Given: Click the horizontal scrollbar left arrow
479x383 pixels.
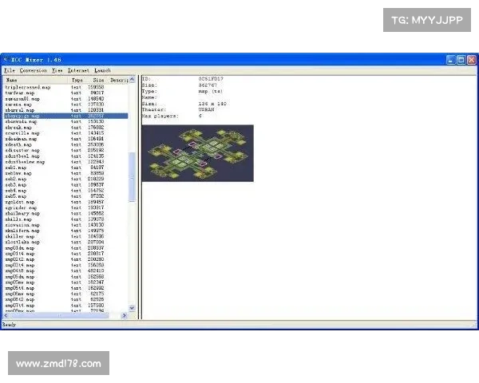Looking at the screenshot, I should 4,316.
